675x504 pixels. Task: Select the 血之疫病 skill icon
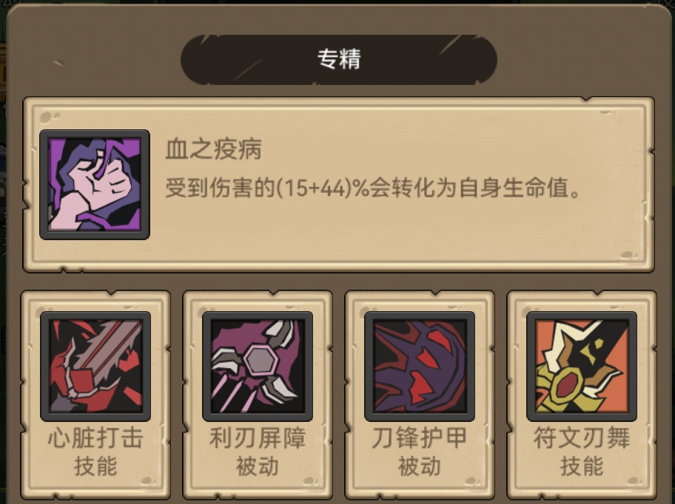(95, 185)
